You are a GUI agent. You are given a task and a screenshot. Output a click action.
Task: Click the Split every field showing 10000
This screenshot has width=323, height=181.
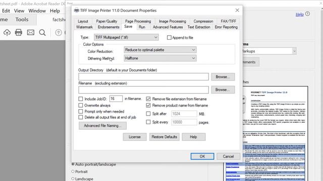[x=184, y=122]
